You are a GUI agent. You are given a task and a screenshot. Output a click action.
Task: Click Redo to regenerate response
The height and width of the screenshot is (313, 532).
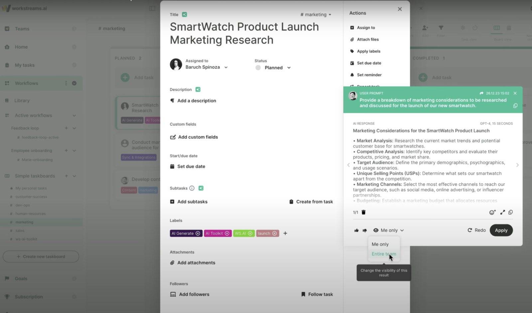tap(476, 230)
